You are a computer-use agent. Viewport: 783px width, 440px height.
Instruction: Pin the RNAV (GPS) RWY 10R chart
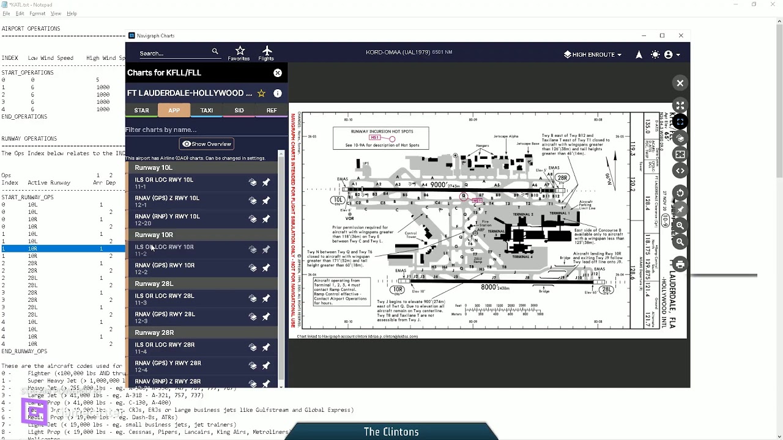click(x=266, y=268)
